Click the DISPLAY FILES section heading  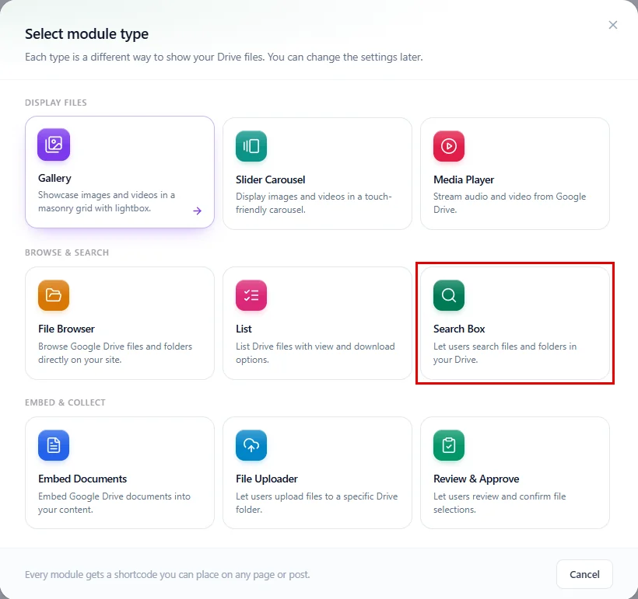pos(56,103)
